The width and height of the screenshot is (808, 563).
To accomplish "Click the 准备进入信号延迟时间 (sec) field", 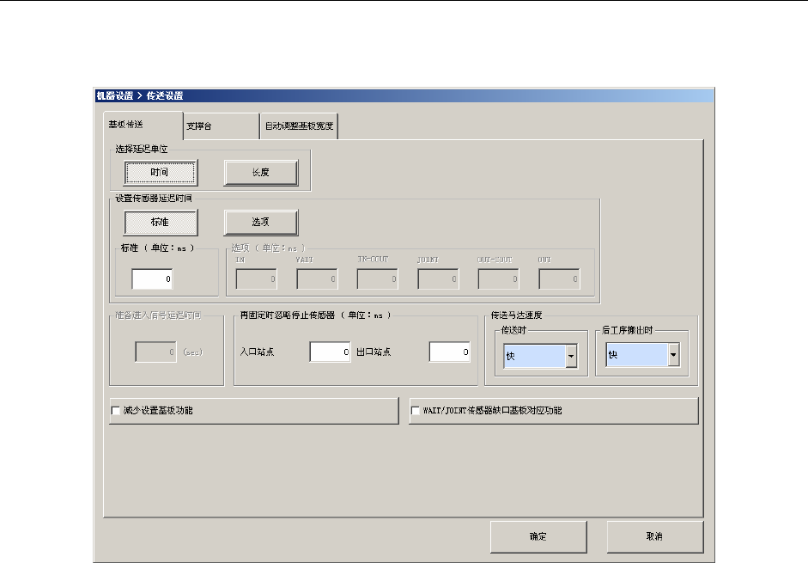I will pos(155,352).
